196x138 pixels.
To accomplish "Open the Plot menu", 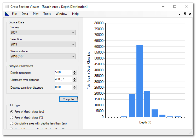I will [x=36, y=14].
